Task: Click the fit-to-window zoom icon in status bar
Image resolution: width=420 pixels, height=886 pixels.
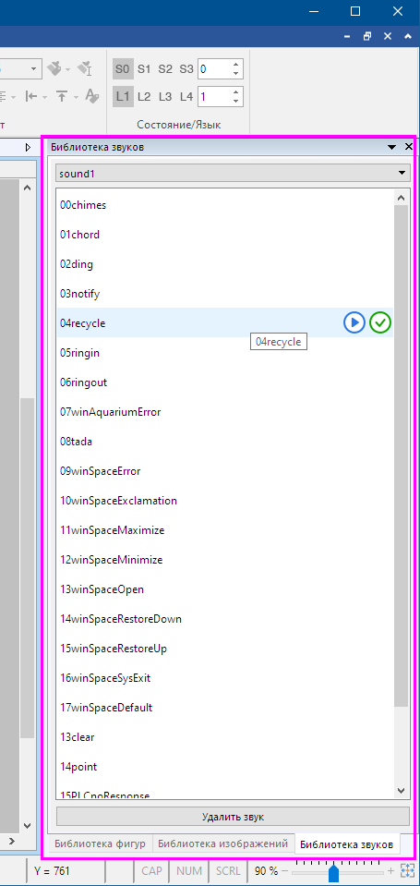Action: [x=407, y=870]
